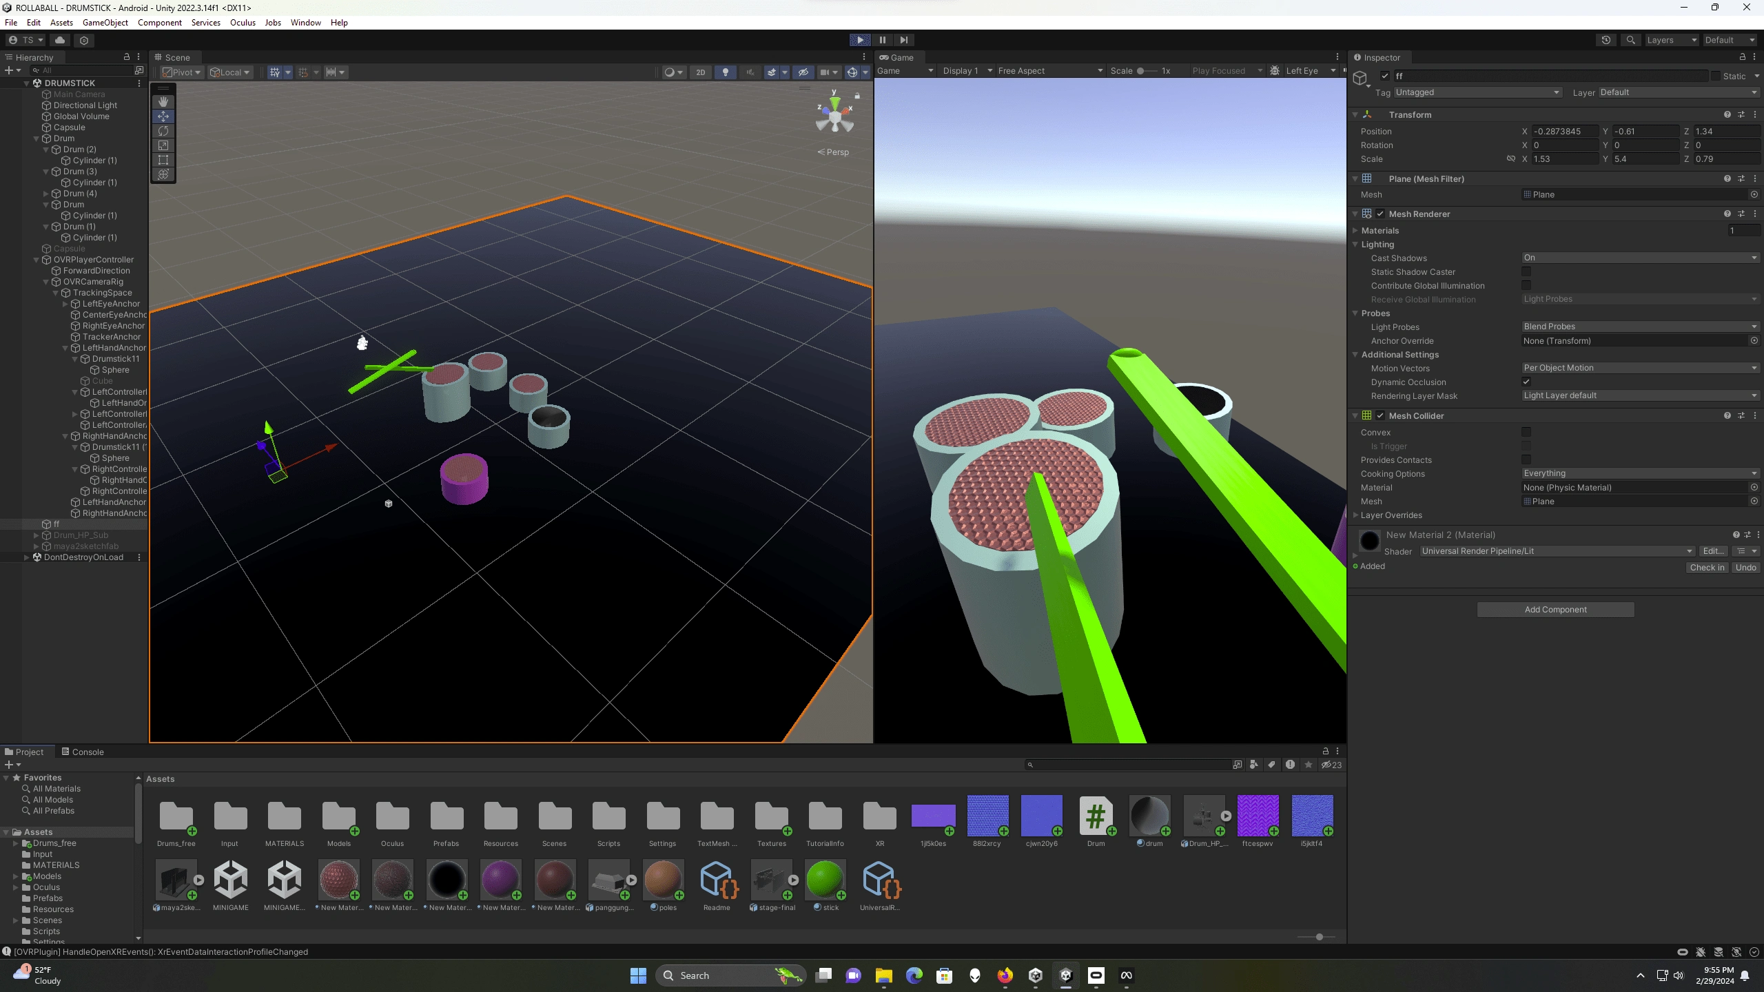Click the Inspector lock icon
This screenshot has height=992, width=1764.
tap(1743, 57)
